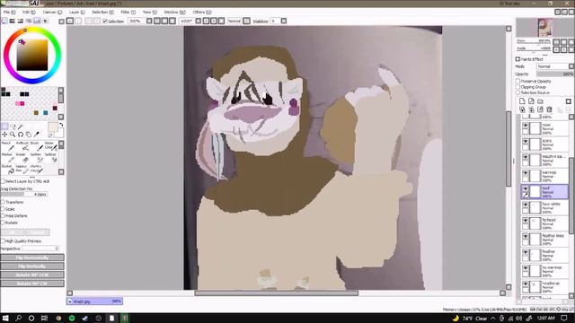Viewport: 575px width, 323px height.
Task: Click the canvas horizontal scrollbar
Action: (276, 293)
